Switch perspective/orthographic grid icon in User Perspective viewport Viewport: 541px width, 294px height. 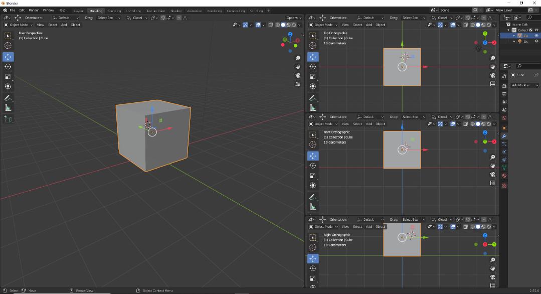coord(298,84)
